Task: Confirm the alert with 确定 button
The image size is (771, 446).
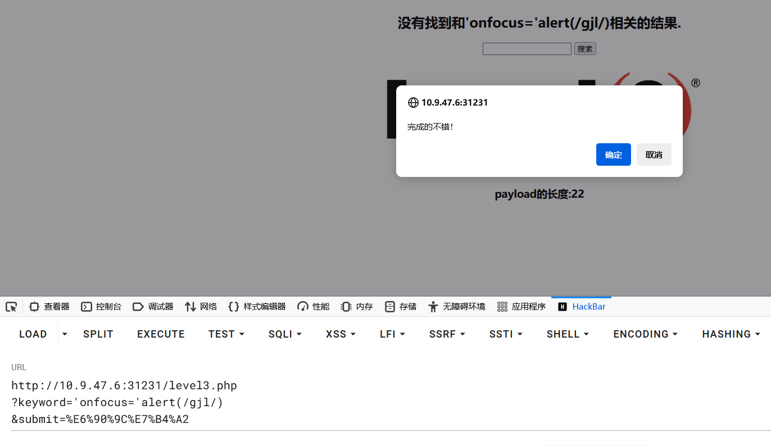Action: tap(614, 154)
